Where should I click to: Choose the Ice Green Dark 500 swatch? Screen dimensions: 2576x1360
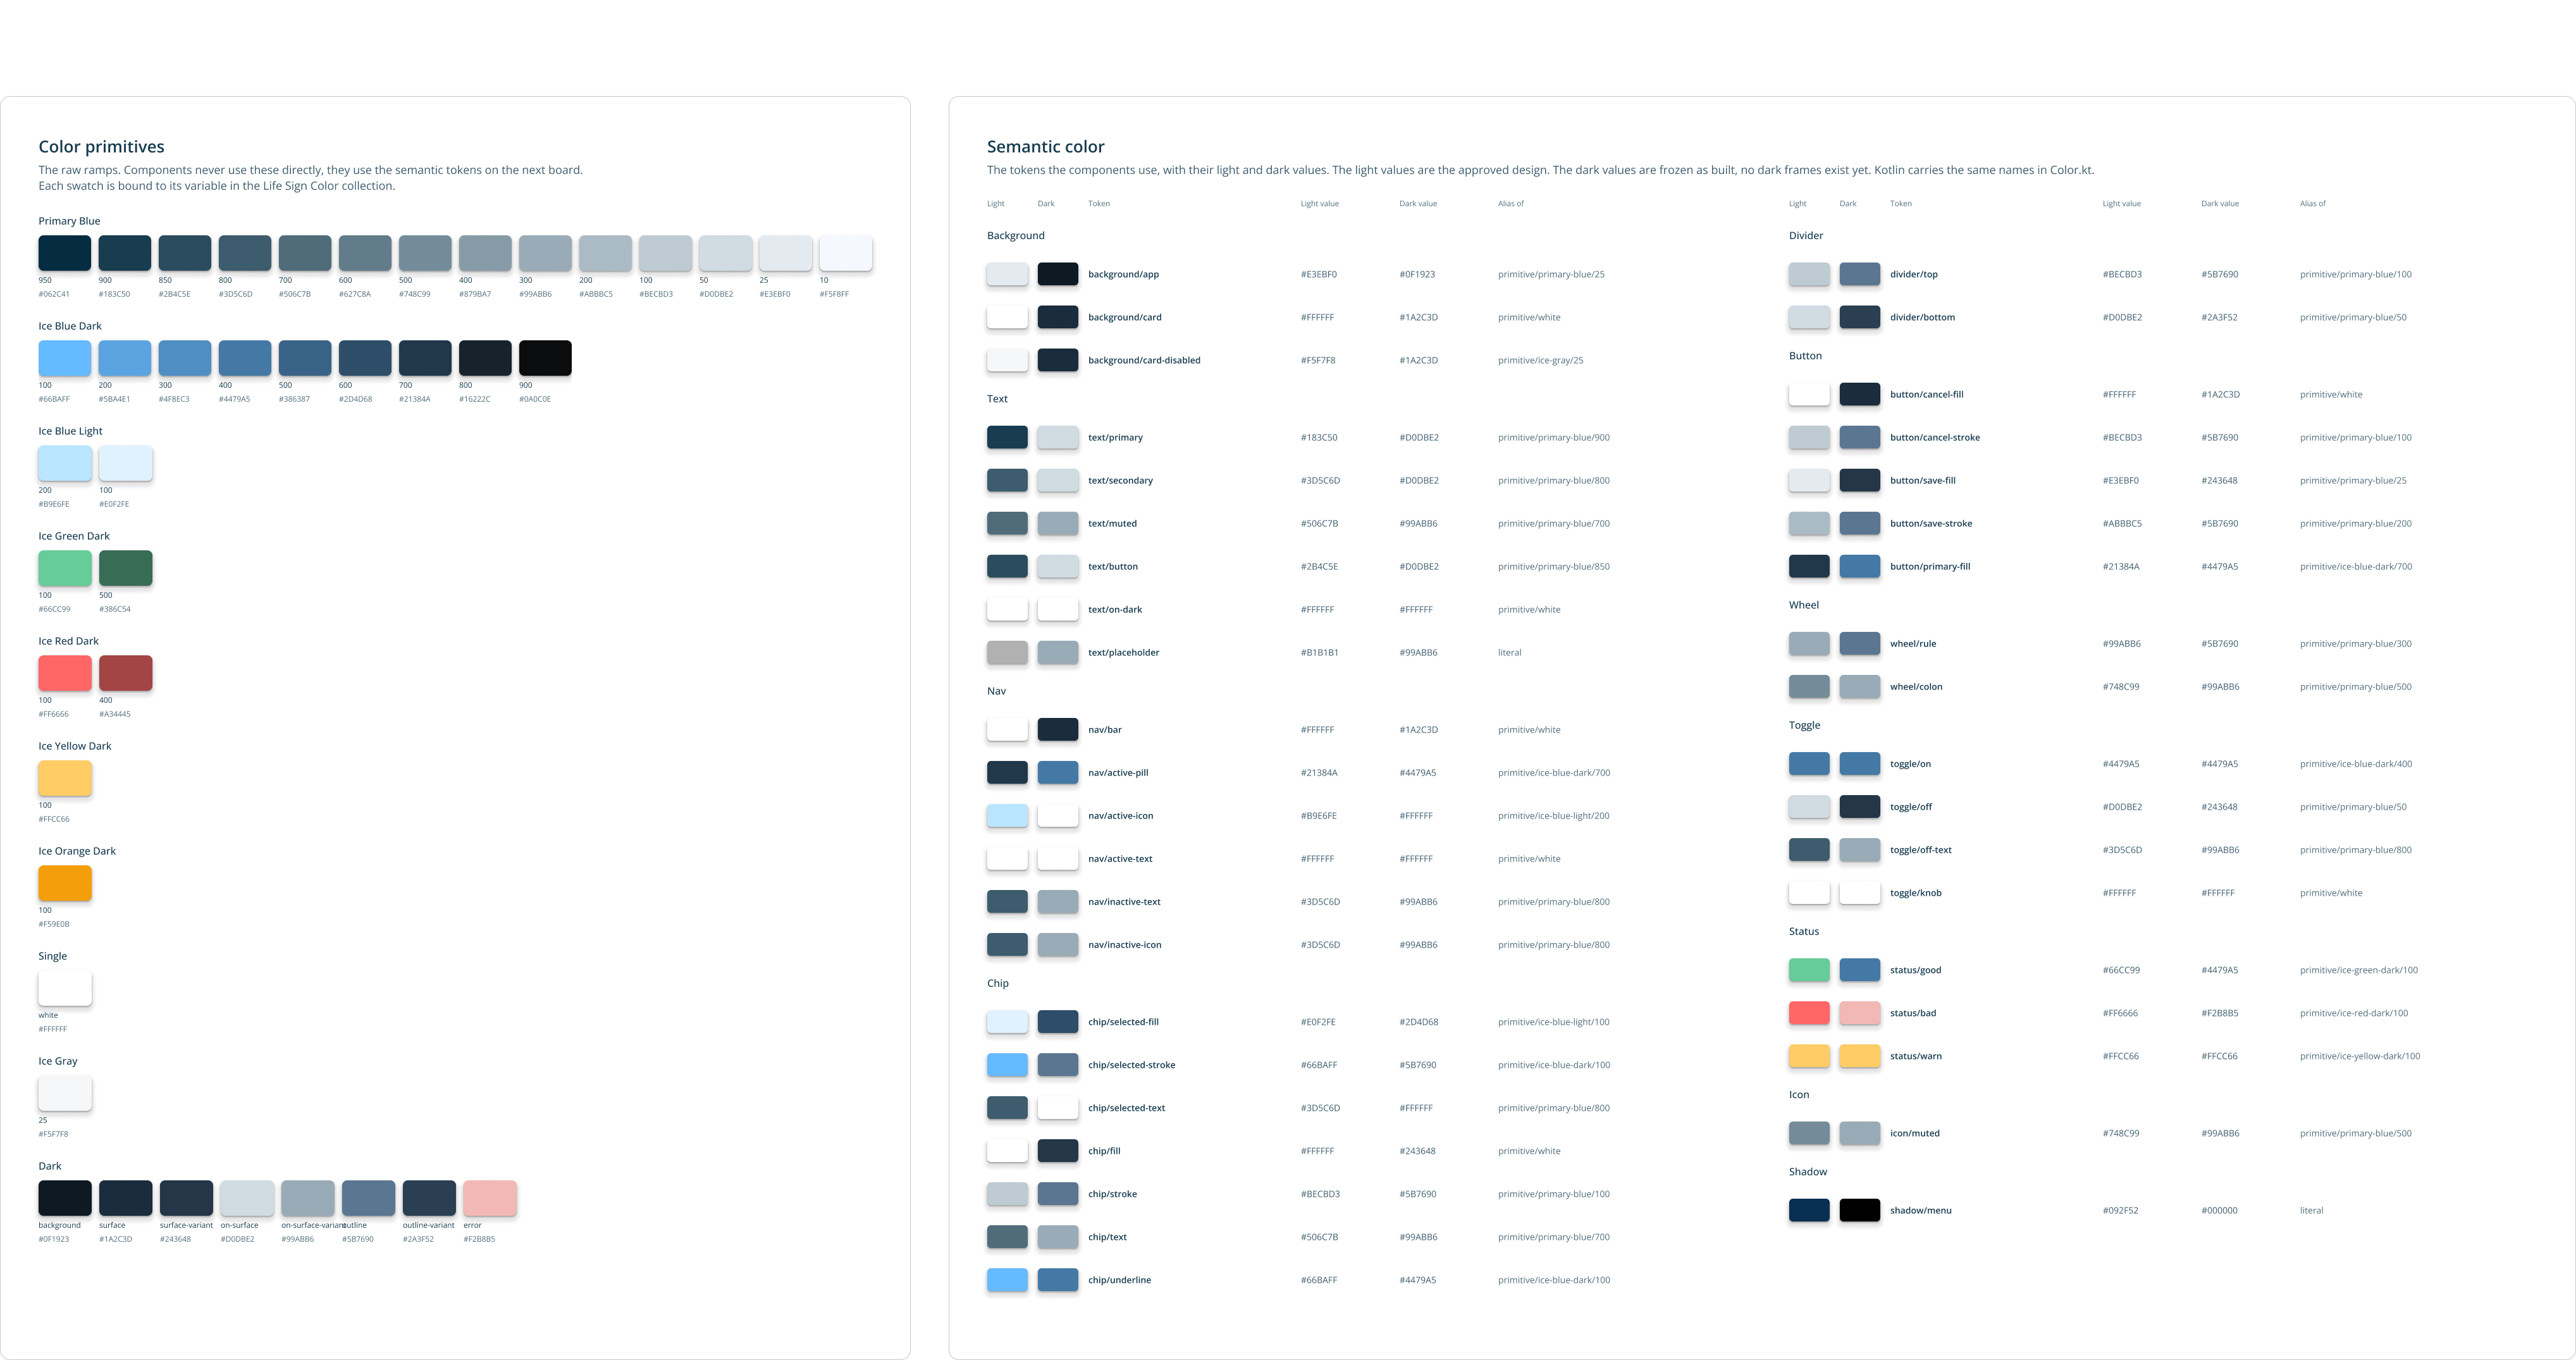pyautogui.click(x=126, y=568)
